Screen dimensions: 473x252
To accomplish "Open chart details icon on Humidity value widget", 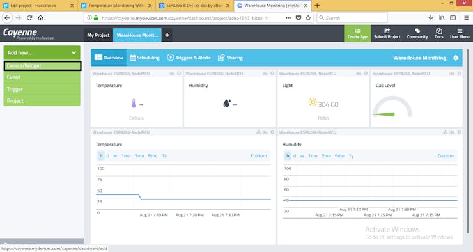I will tap(265, 74).
